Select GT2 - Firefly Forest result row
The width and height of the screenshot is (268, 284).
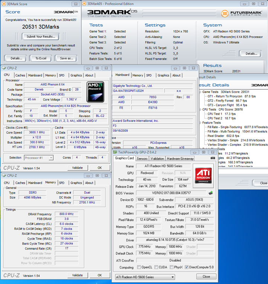[227, 101]
